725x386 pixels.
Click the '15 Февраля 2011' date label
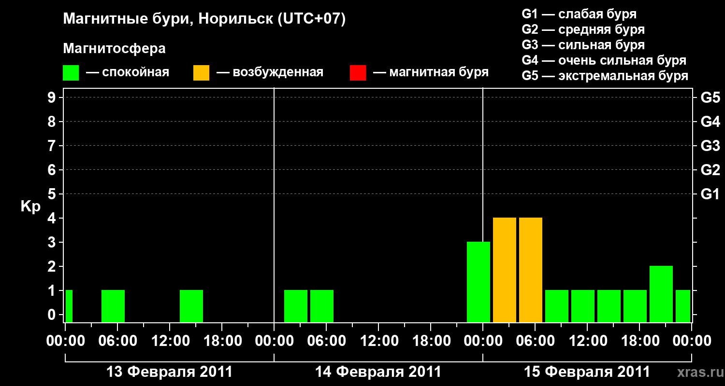587,372
